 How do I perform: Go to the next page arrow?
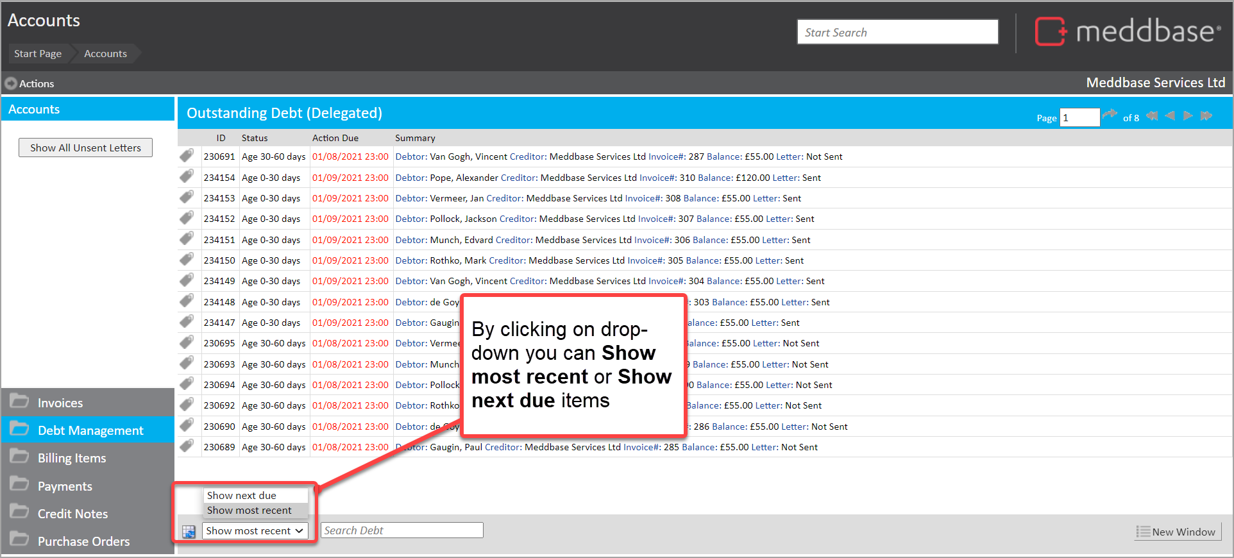1188,116
